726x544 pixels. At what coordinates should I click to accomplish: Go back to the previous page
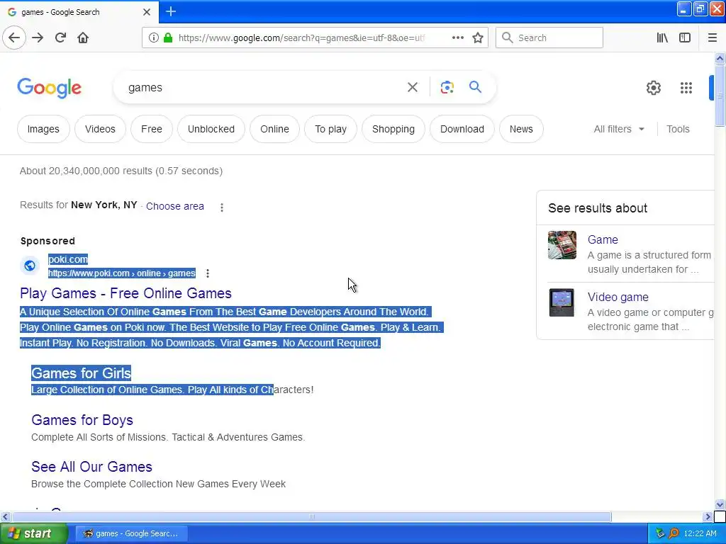coord(14,38)
